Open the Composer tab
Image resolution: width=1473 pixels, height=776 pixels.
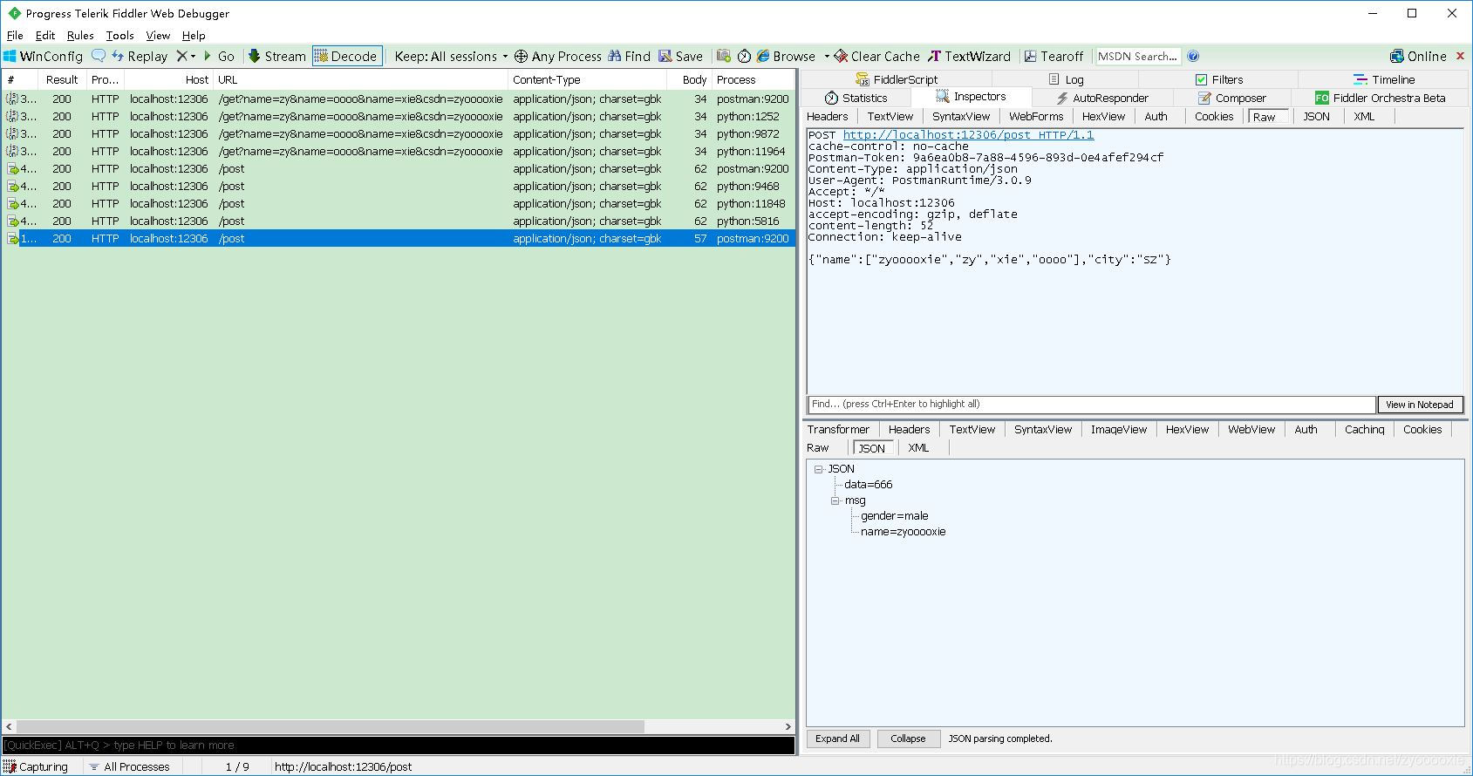[1231, 98]
